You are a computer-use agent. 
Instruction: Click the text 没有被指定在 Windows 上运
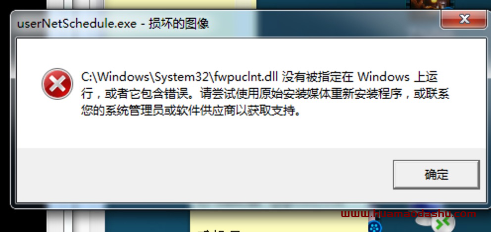coord(360,77)
